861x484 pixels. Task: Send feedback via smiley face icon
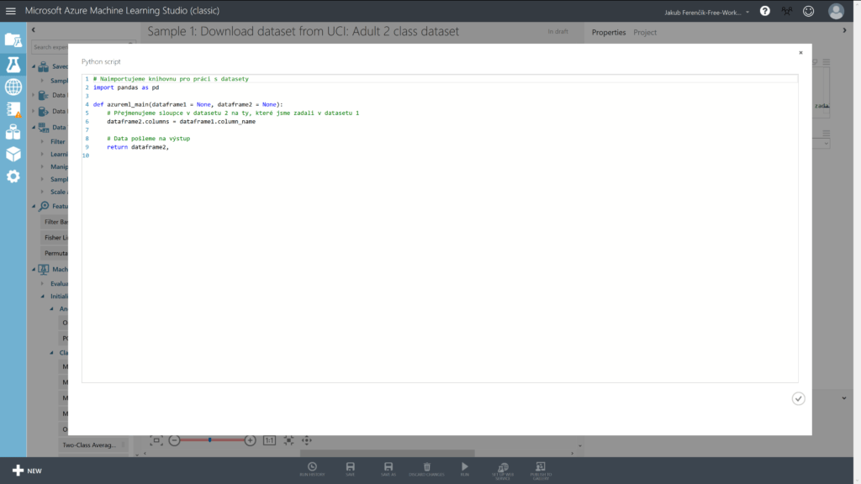pos(809,11)
